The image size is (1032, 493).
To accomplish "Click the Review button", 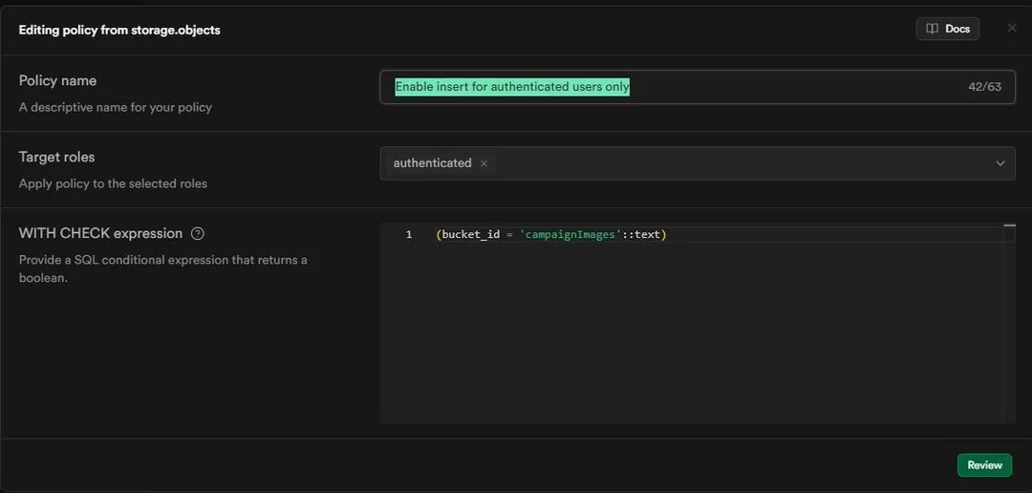I will coord(984,465).
